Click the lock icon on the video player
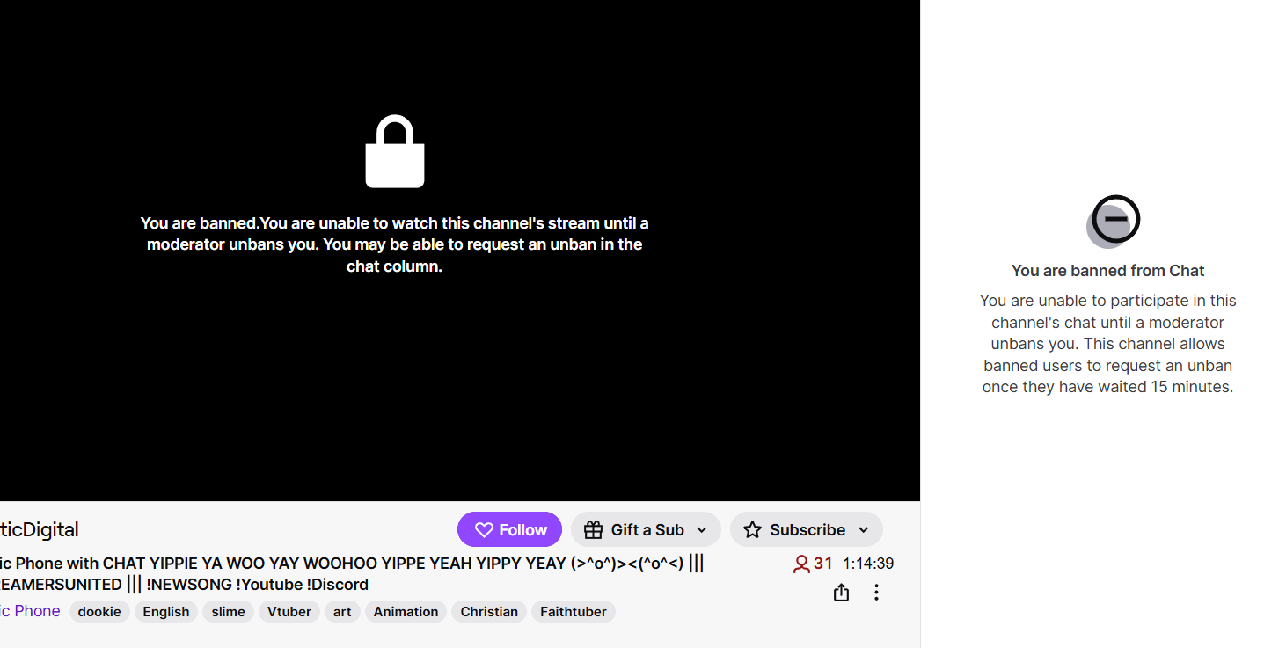Screen dimensions: 1286x648 tap(395, 151)
